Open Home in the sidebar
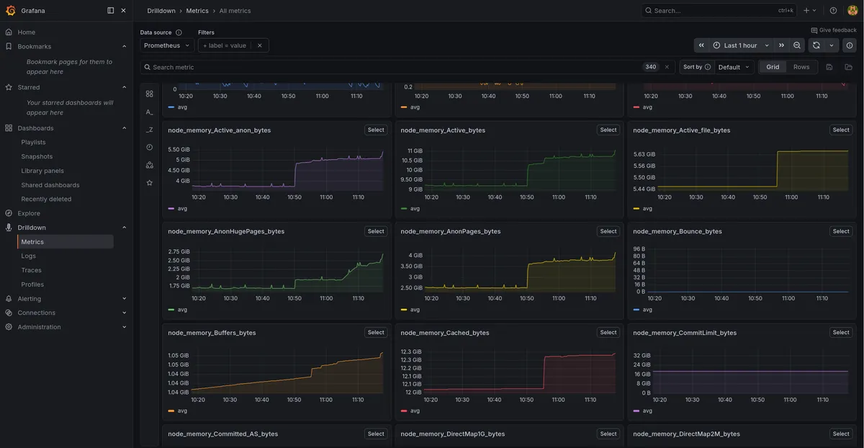Screen dimensions: 864x448 click(x=27, y=32)
